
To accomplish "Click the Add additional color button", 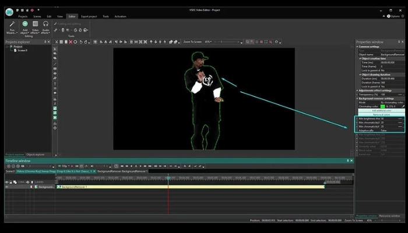I will (x=381, y=111).
